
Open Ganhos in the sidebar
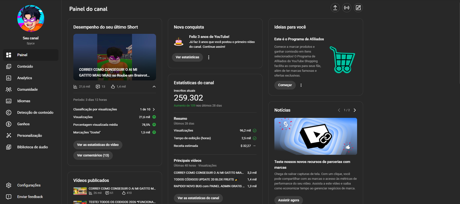click(x=23, y=124)
